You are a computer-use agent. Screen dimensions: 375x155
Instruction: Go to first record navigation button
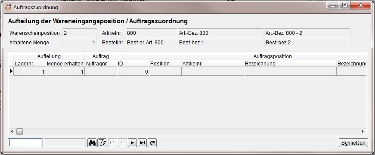coord(112,143)
